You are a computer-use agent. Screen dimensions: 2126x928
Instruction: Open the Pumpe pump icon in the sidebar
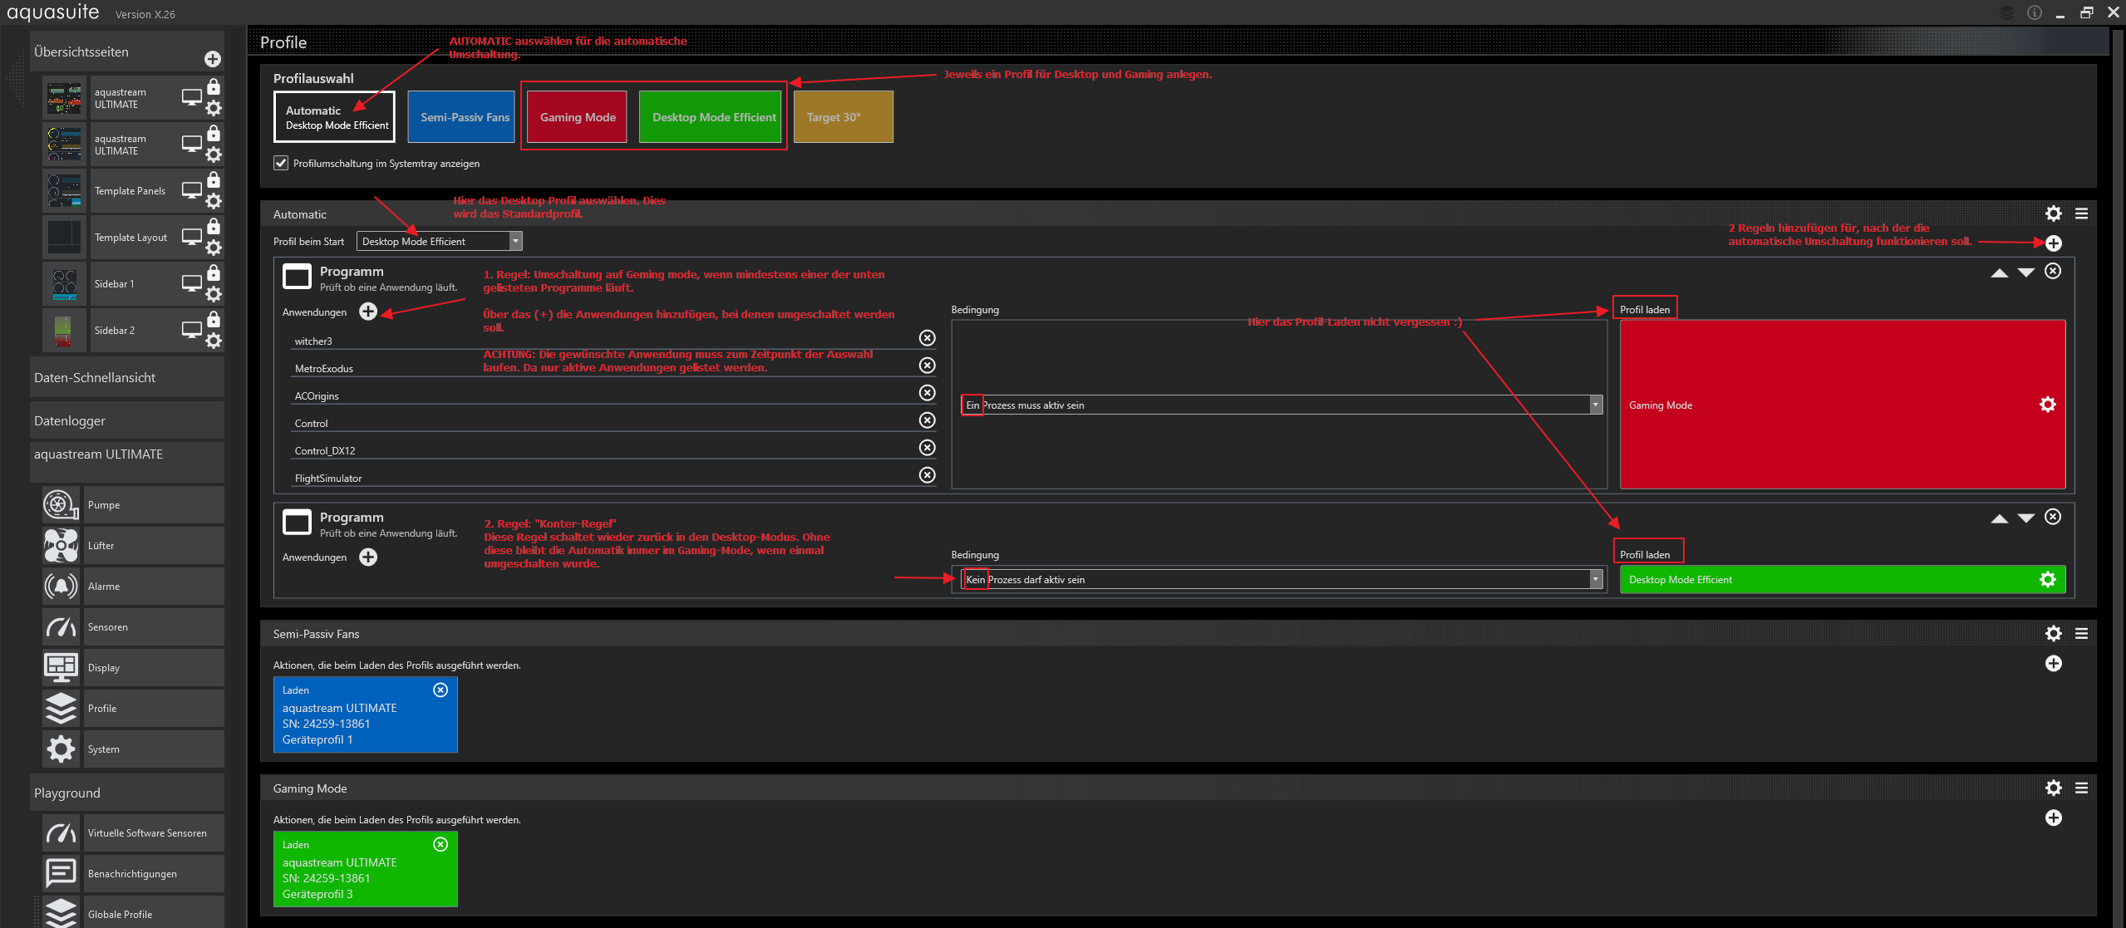(61, 505)
